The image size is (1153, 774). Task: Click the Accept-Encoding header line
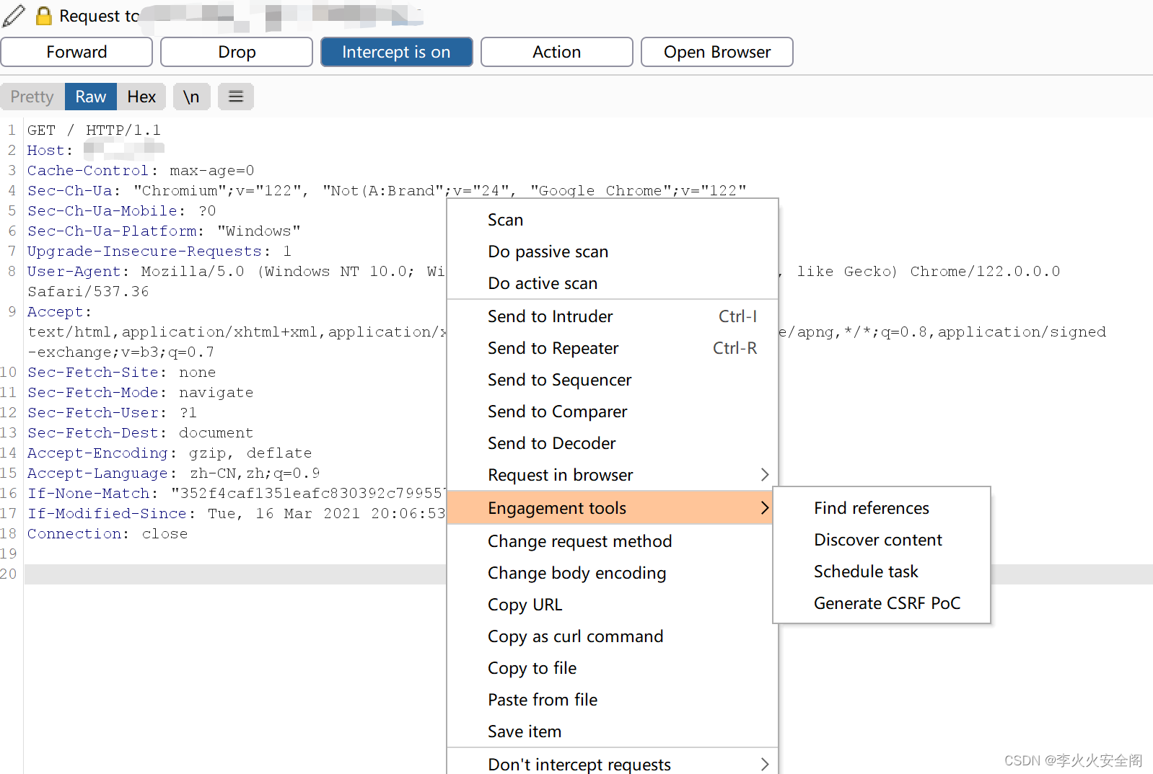pos(170,453)
